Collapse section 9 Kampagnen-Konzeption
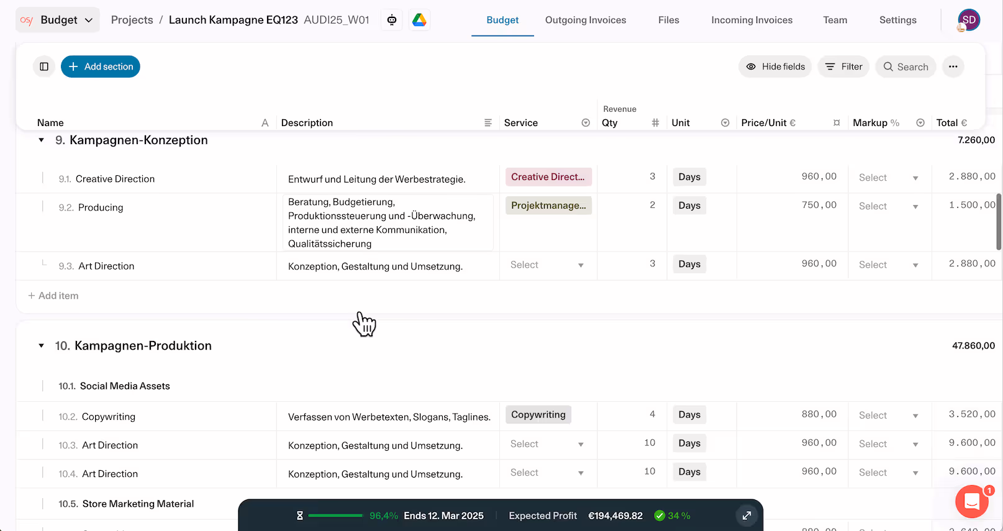This screenshot has width=1003, height=531. [x=42, y=140]
